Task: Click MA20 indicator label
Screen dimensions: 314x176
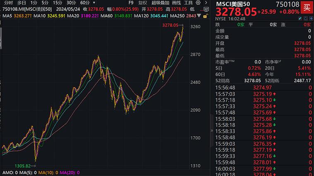Action: pos(73,16)
